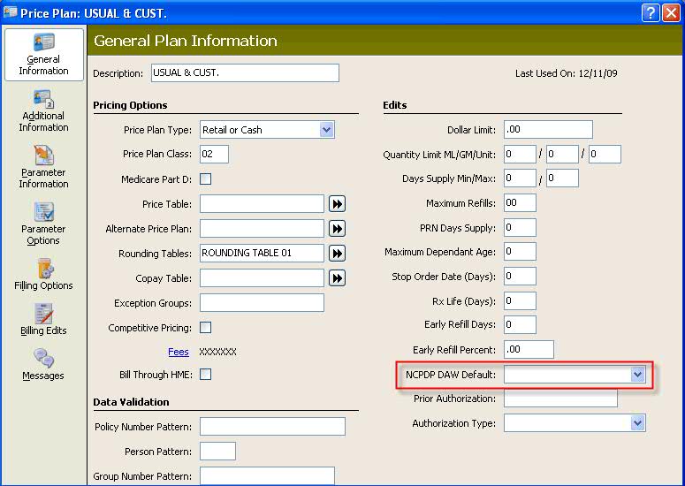Click the Rounding Tables field
This screenshot has width=685, height=486.
(262, 254)
